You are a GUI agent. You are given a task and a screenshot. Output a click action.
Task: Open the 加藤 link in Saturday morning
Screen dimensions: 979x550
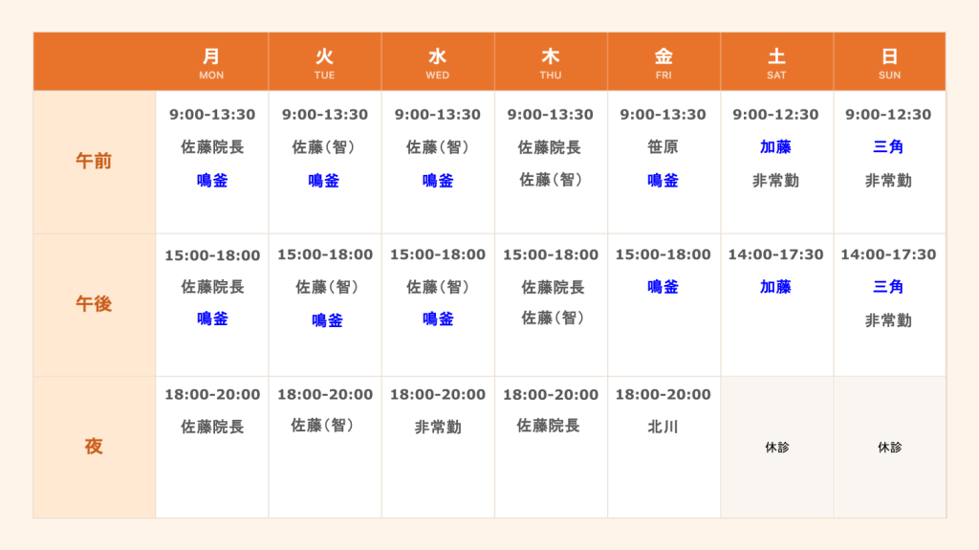775,147
